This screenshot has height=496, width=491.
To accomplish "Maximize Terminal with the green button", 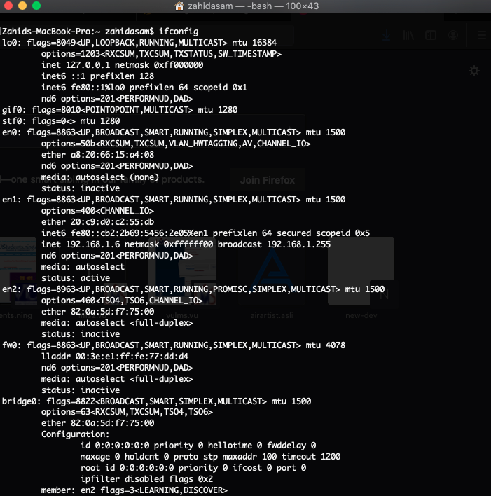I will tap(36, 6).
